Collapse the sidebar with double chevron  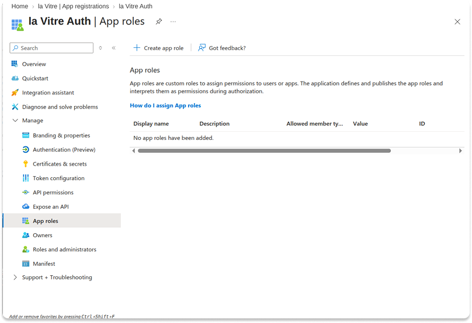pyautogui.click(x=114, y=48)
